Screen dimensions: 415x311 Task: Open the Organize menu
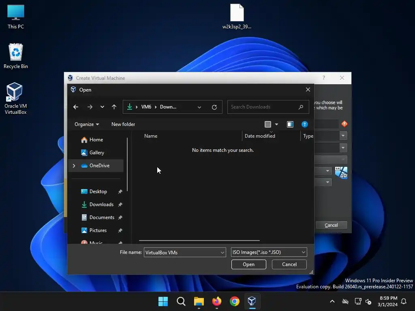(87, 124)
